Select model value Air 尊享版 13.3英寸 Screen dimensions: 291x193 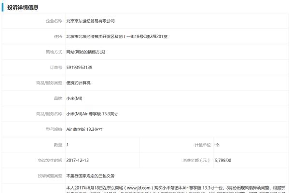(x=84, y=129)
